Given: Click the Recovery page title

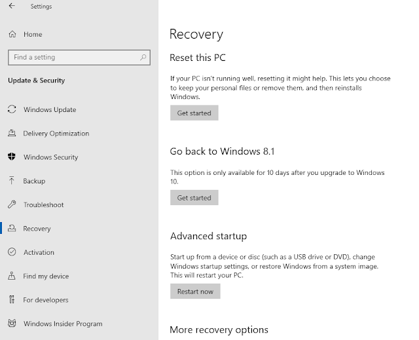Looking at the screenshot, I should coord(196,34).
